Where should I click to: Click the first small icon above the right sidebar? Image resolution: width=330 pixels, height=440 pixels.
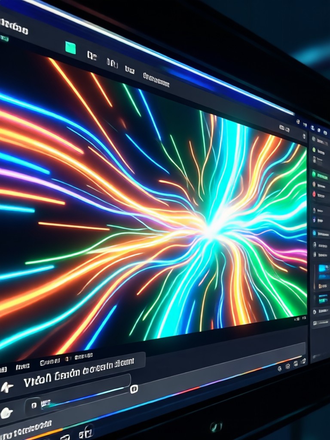298,122
